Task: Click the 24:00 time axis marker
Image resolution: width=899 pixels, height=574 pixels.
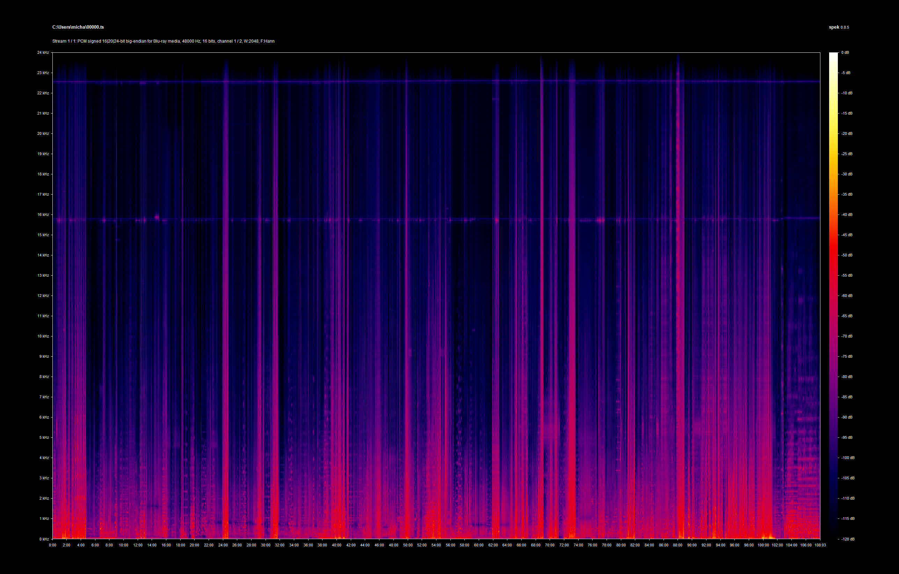Action: coord(223,545)
